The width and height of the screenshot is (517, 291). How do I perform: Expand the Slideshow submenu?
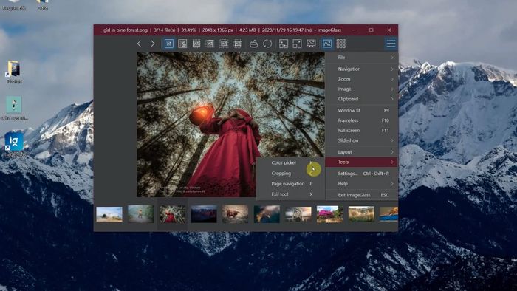tap(362, 140)
